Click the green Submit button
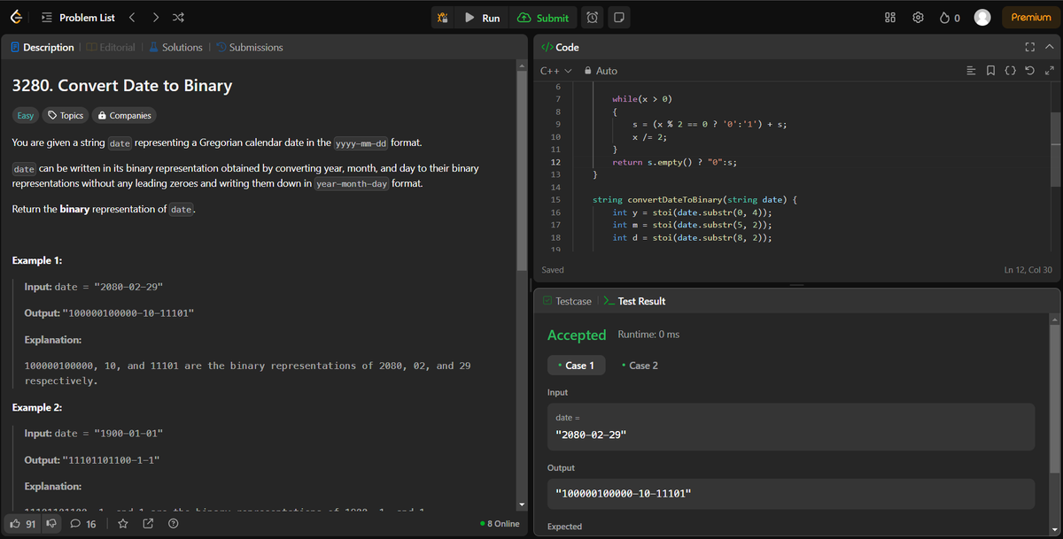 543,17
